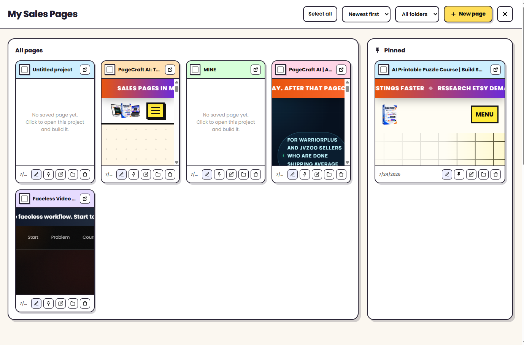Delete the PageCraft AI | A… page
The width and height of the screenshot is (524, 345).
click(x=341, y=175)
